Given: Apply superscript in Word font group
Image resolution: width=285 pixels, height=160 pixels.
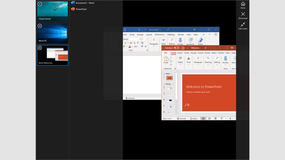Looking at the screenshot, I should point(138,43).
